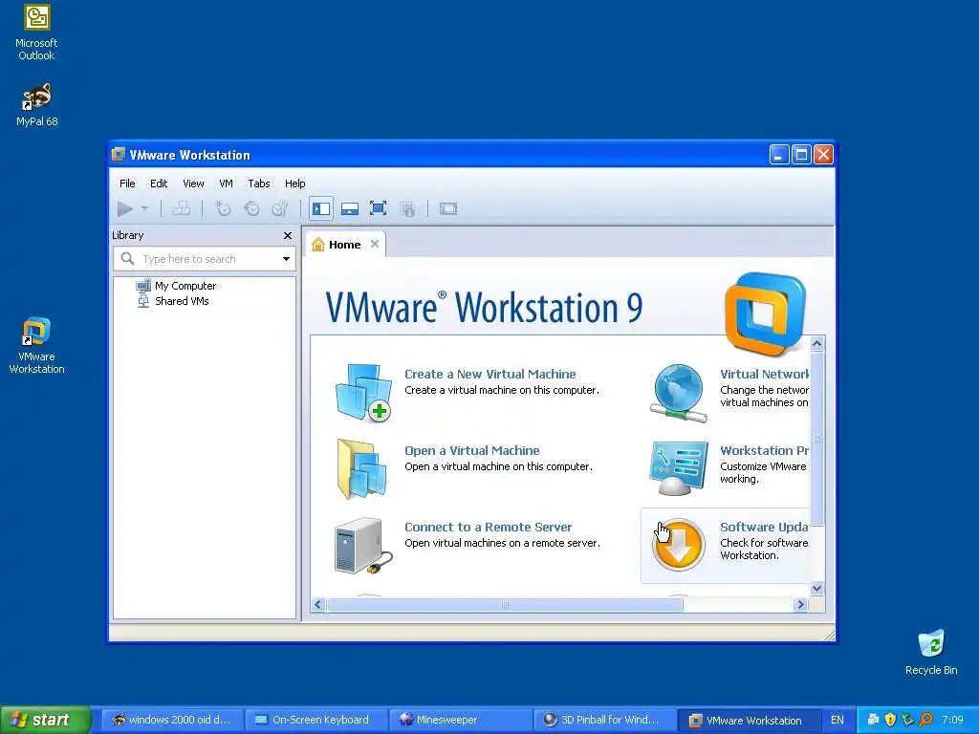Click the 7:09 system clock

coord(952,720)
